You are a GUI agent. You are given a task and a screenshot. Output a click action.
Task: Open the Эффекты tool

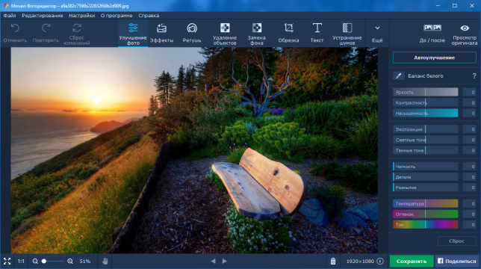(x=161, y=33)
